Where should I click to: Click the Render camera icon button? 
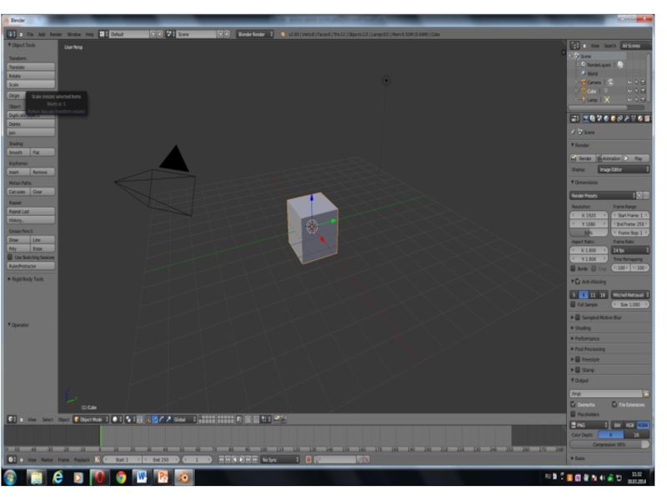pyautogui.click(x=582, y=158)
